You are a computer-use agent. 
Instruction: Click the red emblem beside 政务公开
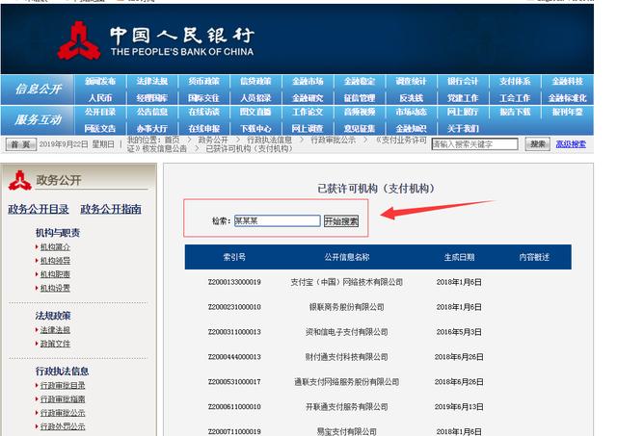(18, 179)
